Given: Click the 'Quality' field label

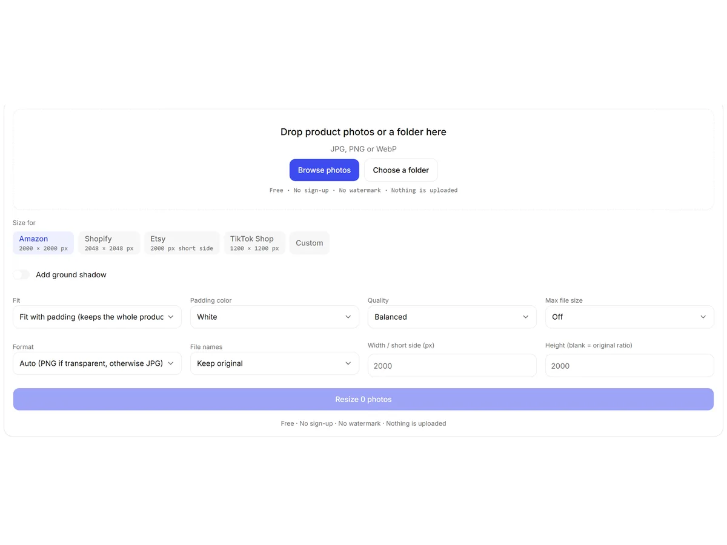Looking at the screenshot, I should coord(378,300).
